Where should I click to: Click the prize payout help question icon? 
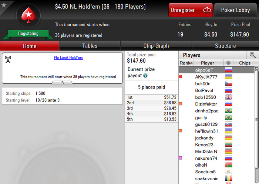point(145,76)
